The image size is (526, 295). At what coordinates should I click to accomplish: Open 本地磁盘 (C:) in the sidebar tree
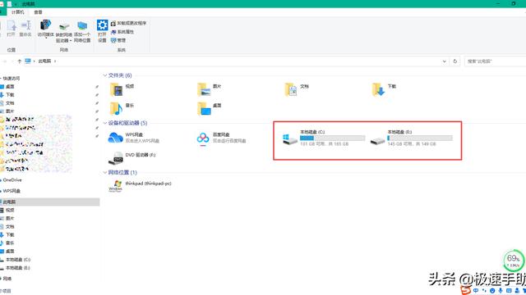pyautogui.click(x=17, y=260)
